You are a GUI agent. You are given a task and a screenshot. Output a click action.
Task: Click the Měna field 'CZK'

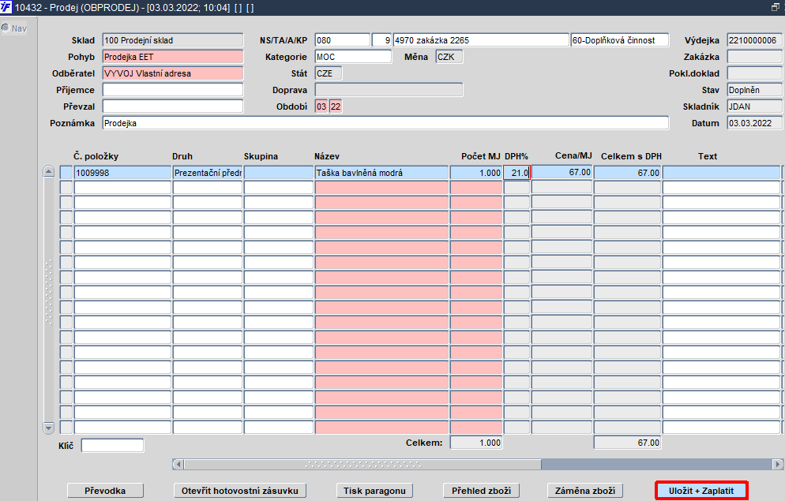(449, 57)
